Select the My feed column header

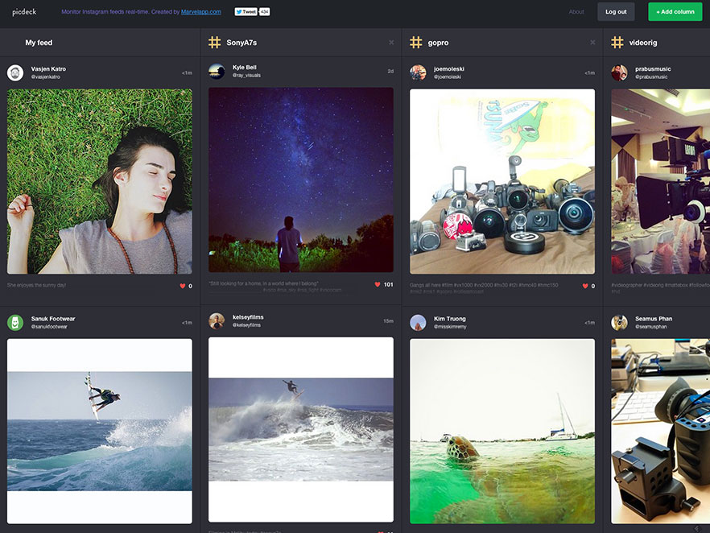coord(39,43)
